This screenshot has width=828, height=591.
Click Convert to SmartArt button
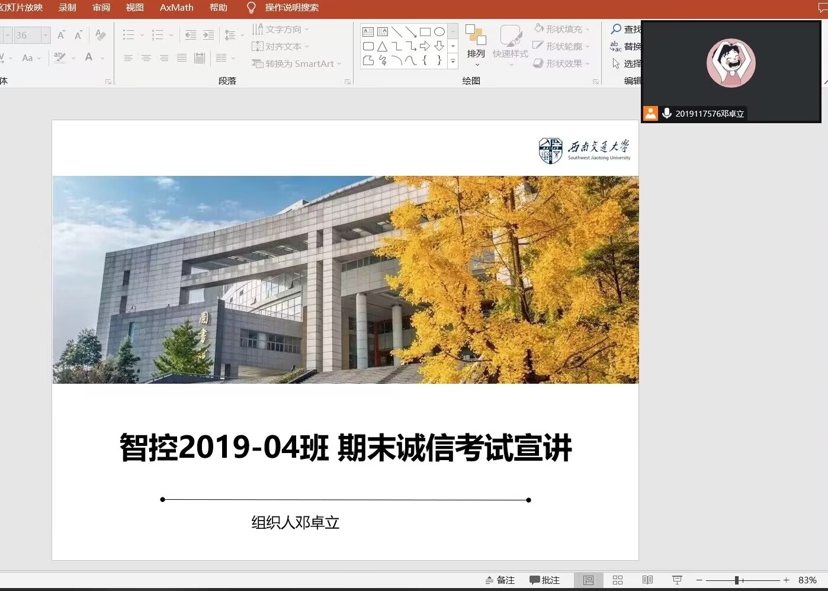click(x=297, y=63)
